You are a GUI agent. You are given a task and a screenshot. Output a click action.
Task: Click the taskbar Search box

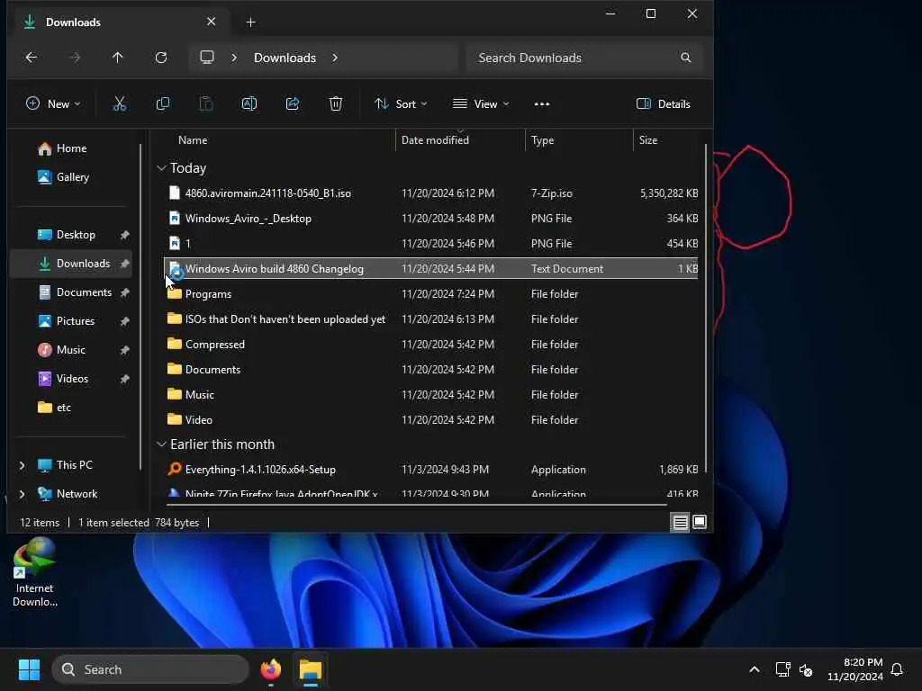[x=150, y=669]
